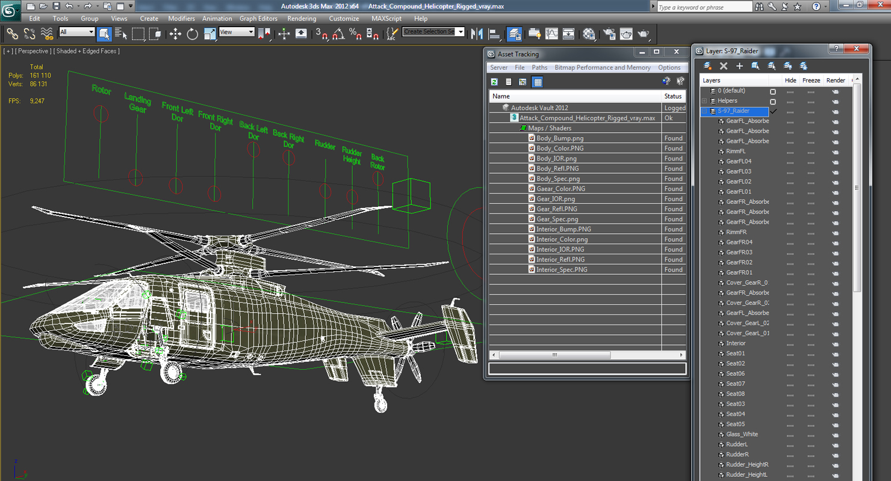Image resolution: width=891 pixels, height=481 pixels.
Task: Click the Use Pivot Point Center icon
Action: click(264, 34)
